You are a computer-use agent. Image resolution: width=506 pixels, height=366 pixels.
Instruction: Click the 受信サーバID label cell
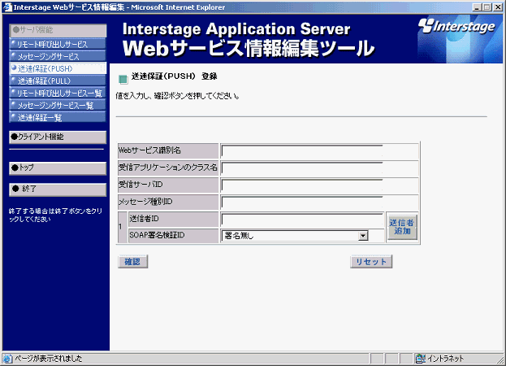pyautogui.click(x=168, y=185)
